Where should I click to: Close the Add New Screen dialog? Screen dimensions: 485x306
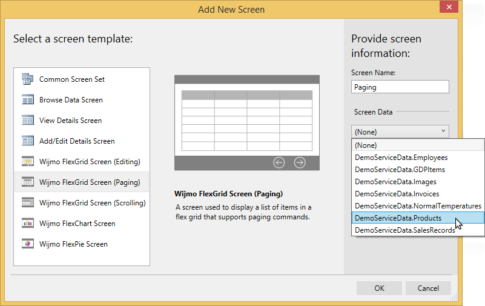pos(449,7)
